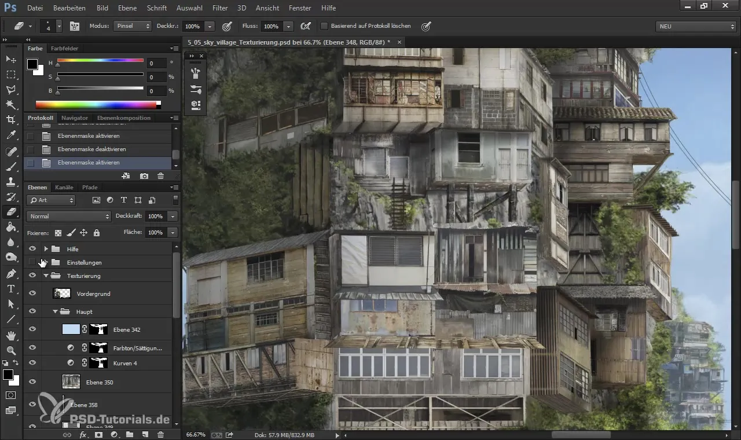The width and height of the screenshot is (741, 440).
Task: Select the Lasso tool
Action: tap(11, 90)
